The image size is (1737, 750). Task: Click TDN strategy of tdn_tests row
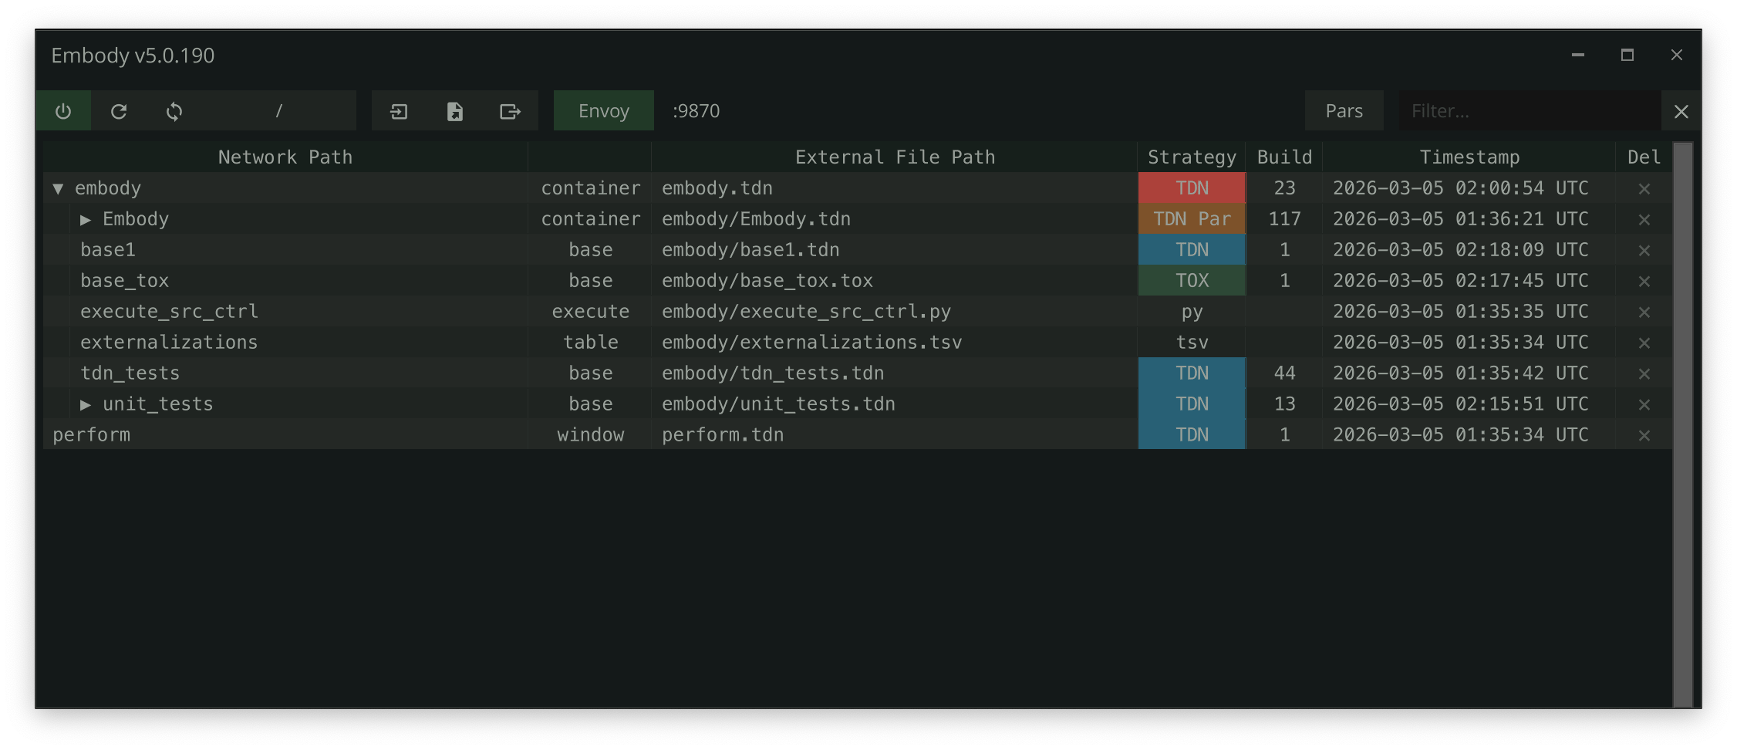1192,373
